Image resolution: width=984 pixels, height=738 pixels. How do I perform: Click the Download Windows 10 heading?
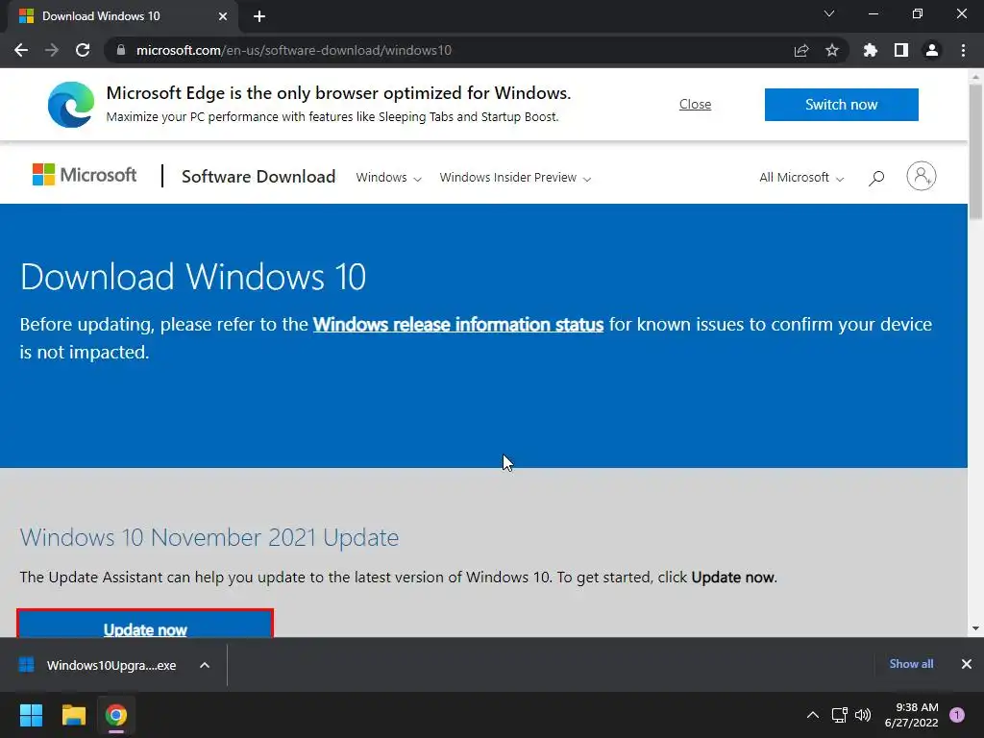(x=192, y=277)
